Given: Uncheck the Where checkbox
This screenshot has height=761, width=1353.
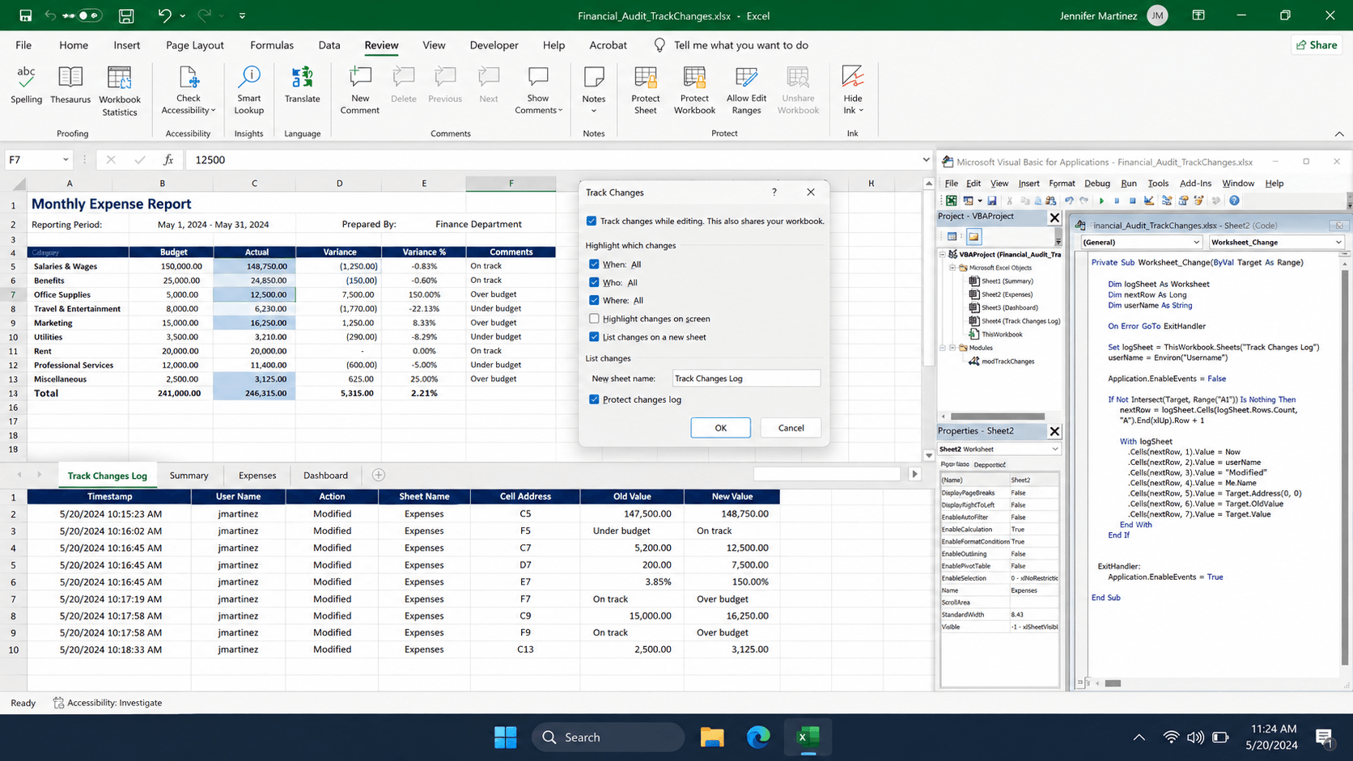Looking at the screenshot, I should [594, 300].
